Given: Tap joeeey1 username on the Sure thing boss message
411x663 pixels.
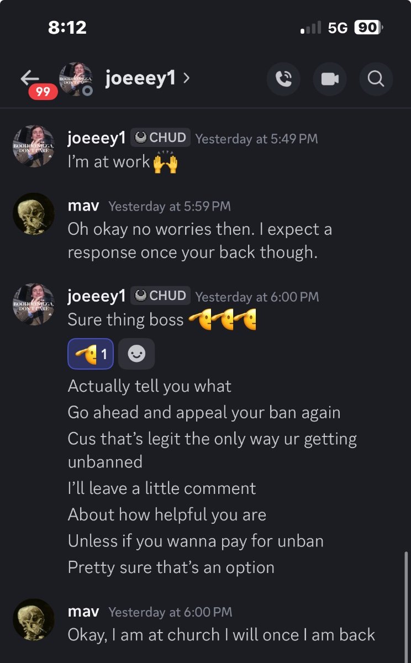Looking at the screenshot, I should click(x=97, y=296).
